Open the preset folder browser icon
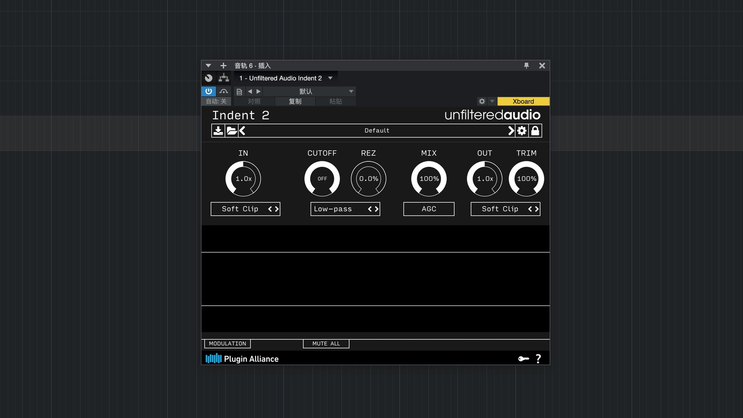743x418 pixels. point(232,131)
